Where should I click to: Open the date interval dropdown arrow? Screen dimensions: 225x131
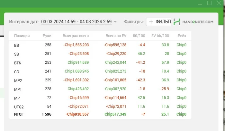coord(115,22)
